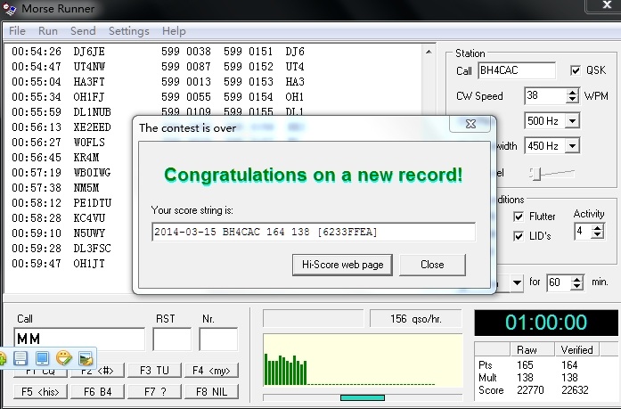Click the teal filter bar below the graph
Screen dimensions: 621x409
coord(363,397)
